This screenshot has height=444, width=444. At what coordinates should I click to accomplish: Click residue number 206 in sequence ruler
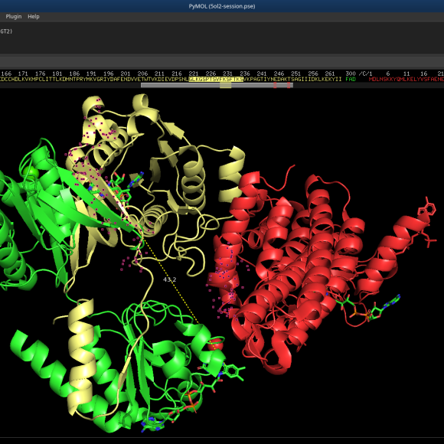click(142, 73)
